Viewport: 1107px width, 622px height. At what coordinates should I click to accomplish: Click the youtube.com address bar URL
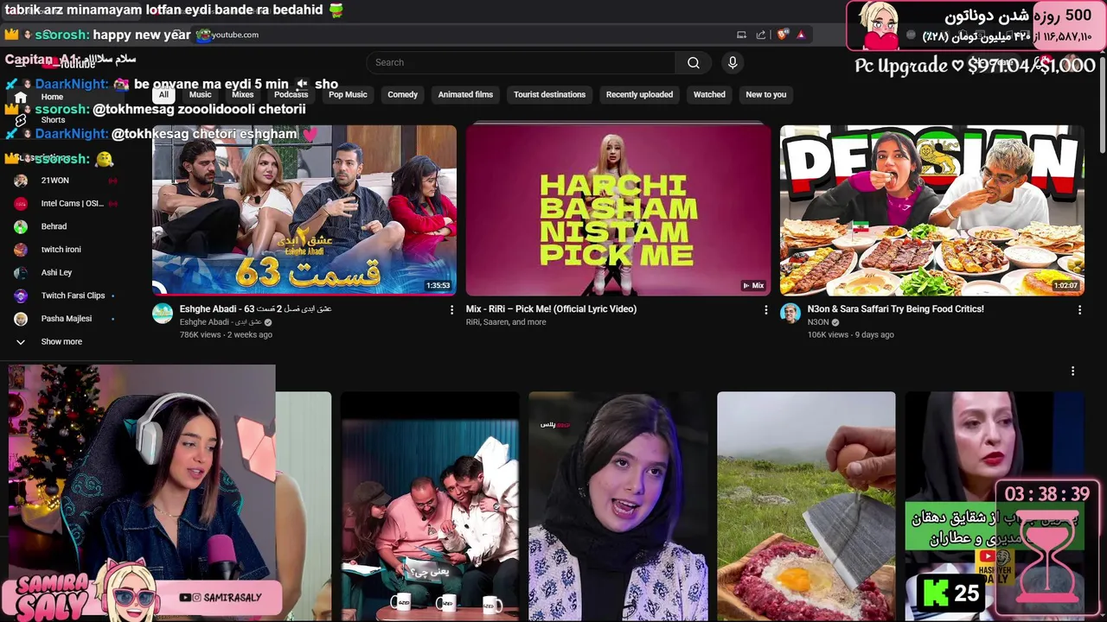(x=234, y=35)
